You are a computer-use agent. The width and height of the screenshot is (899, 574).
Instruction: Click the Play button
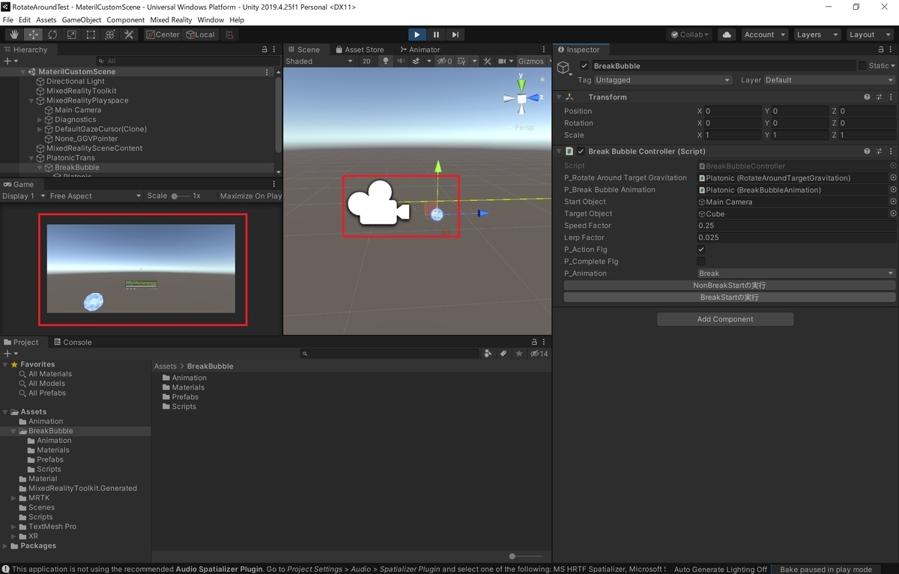click(417, 34)
